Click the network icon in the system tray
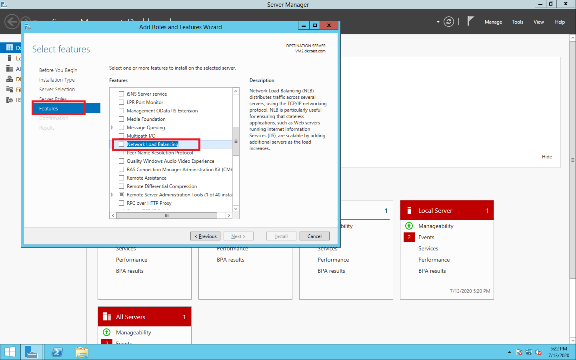The image size is (576, 360). coord(529,352)
